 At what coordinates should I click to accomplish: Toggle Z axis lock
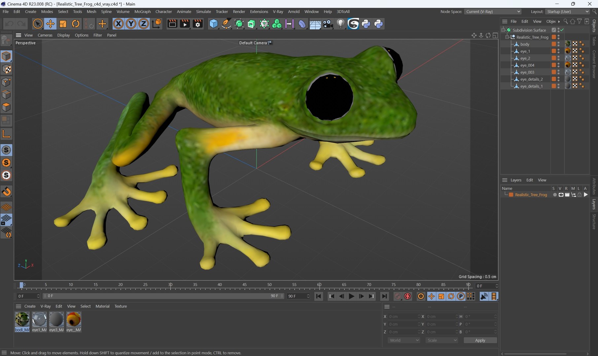(143, 24)
